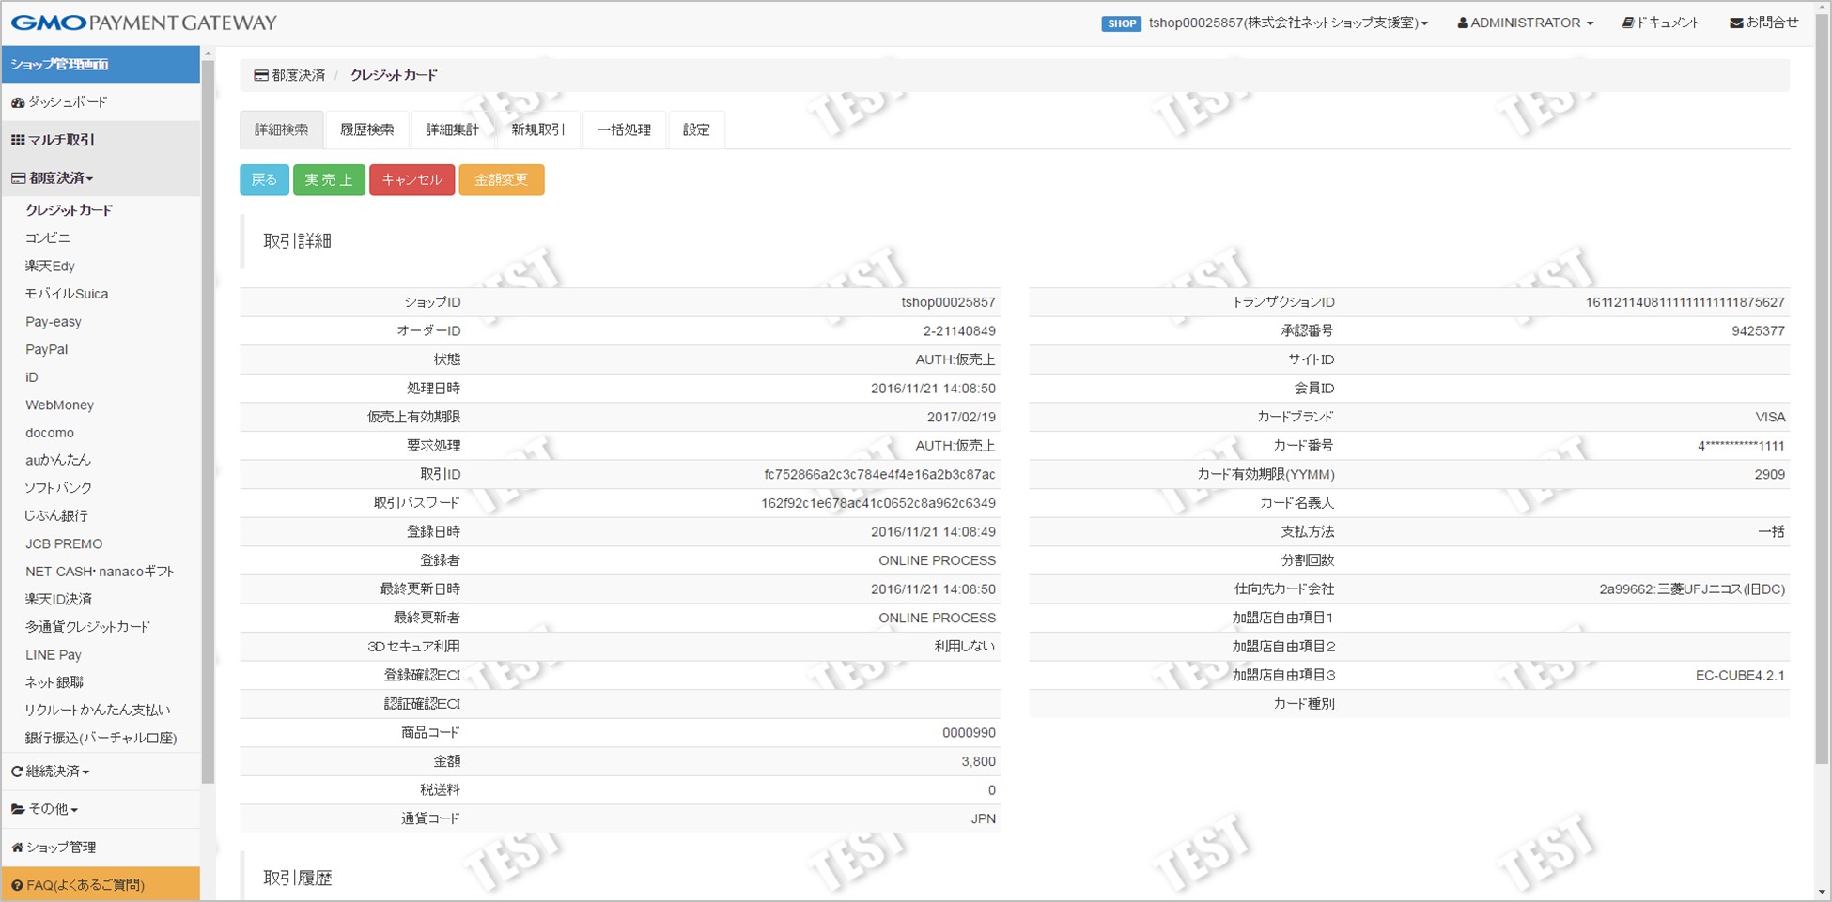Collapse the 都度決済 sidebar section
The height and width of the screenshot is (902, 1832).
(x=53, y=178)
